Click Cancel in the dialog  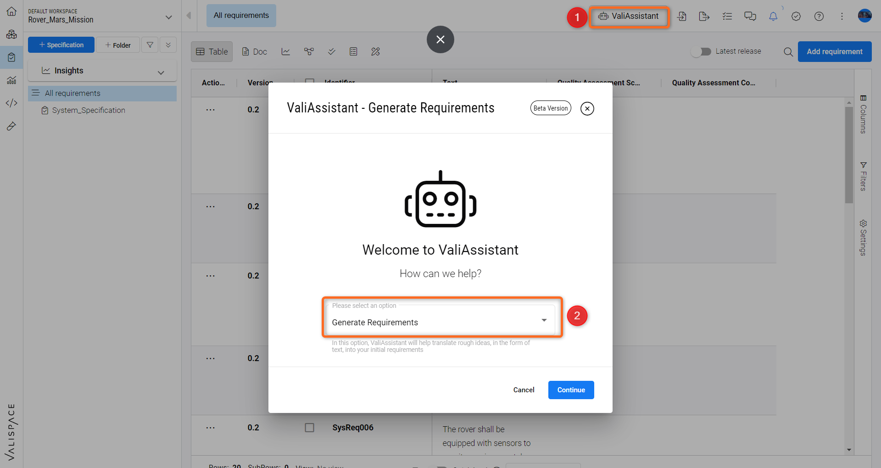pos(524,390)
